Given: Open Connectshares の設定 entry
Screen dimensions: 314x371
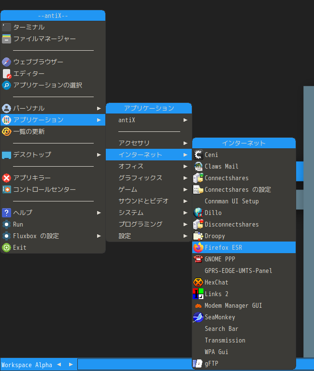Looking at the screenshot, I should [244, 189].
